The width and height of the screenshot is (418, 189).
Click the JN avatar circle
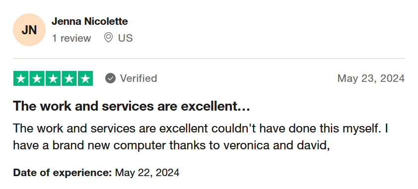[29, 30]
